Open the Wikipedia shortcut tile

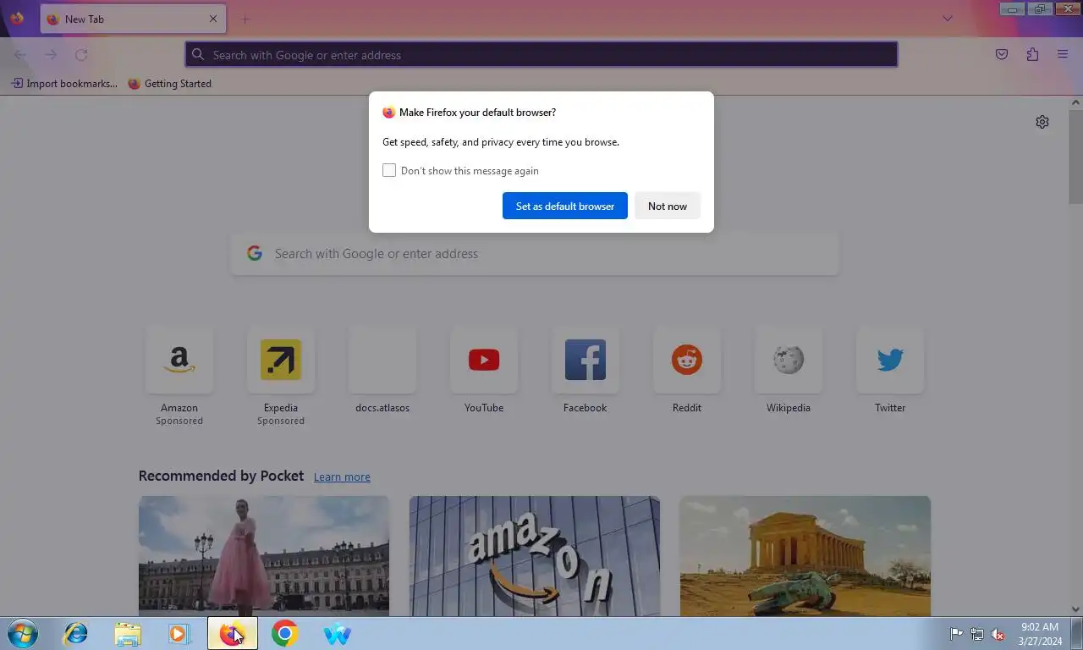(x=789, y=361)
